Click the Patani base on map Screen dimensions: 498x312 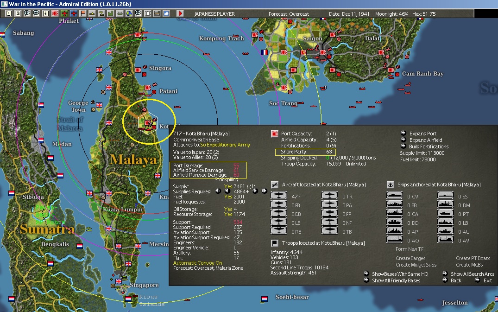[148, 88]
